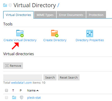Click the folder icon in the plesk-stat row
Image resolution: width=112 pixels, height=101 pixels.
point(14,98)
